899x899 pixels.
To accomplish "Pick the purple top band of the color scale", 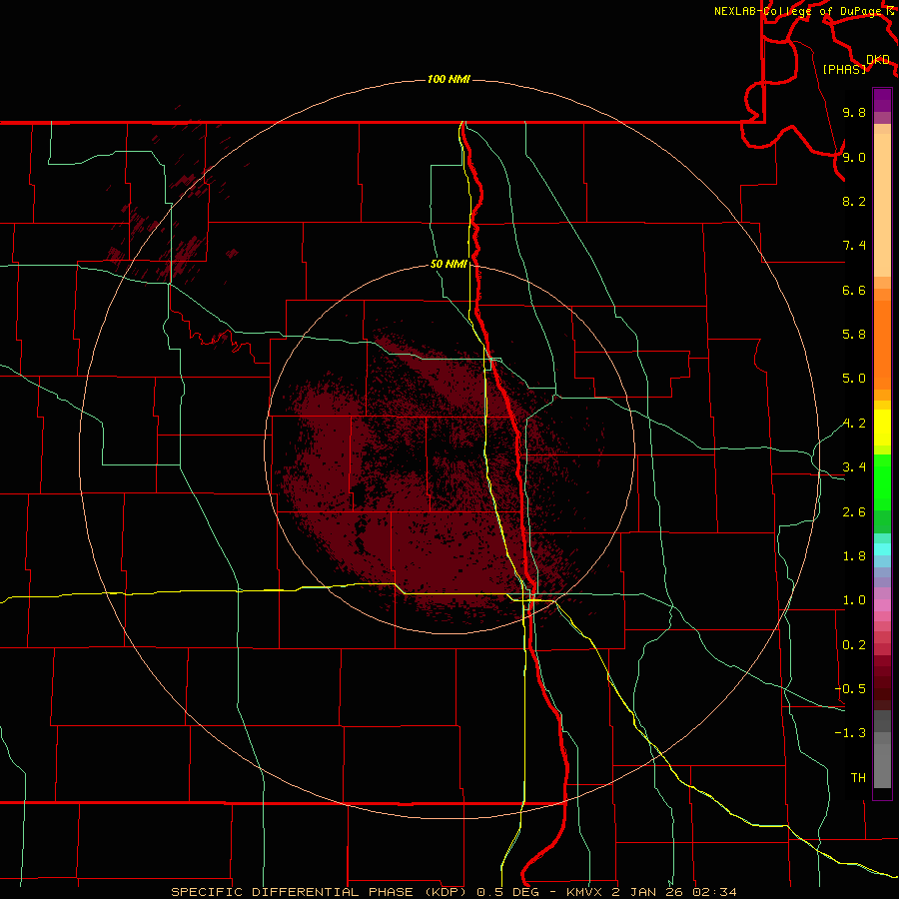I will (882, 100).
